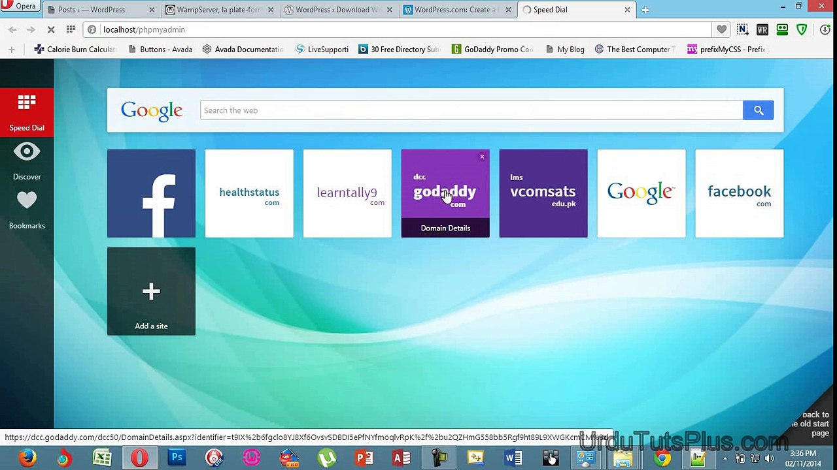837x470 pixels.
Task: Open prefixMyCSS bookmark
Action: click(x=727, y=49)
